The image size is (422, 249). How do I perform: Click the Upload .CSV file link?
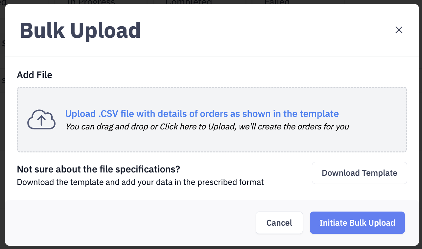[202, 114]
